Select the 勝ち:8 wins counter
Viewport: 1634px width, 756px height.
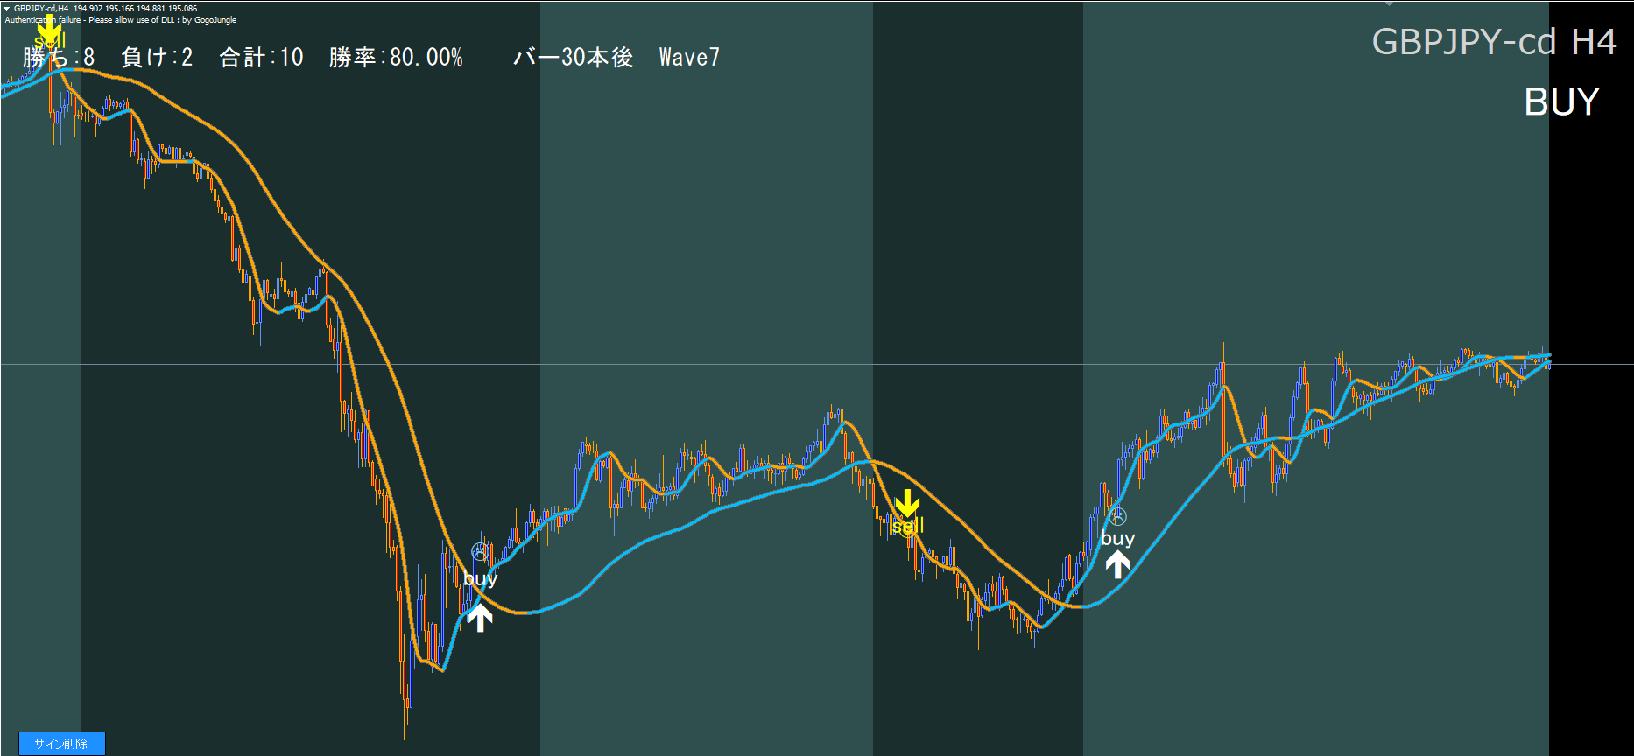pos(59,58)
